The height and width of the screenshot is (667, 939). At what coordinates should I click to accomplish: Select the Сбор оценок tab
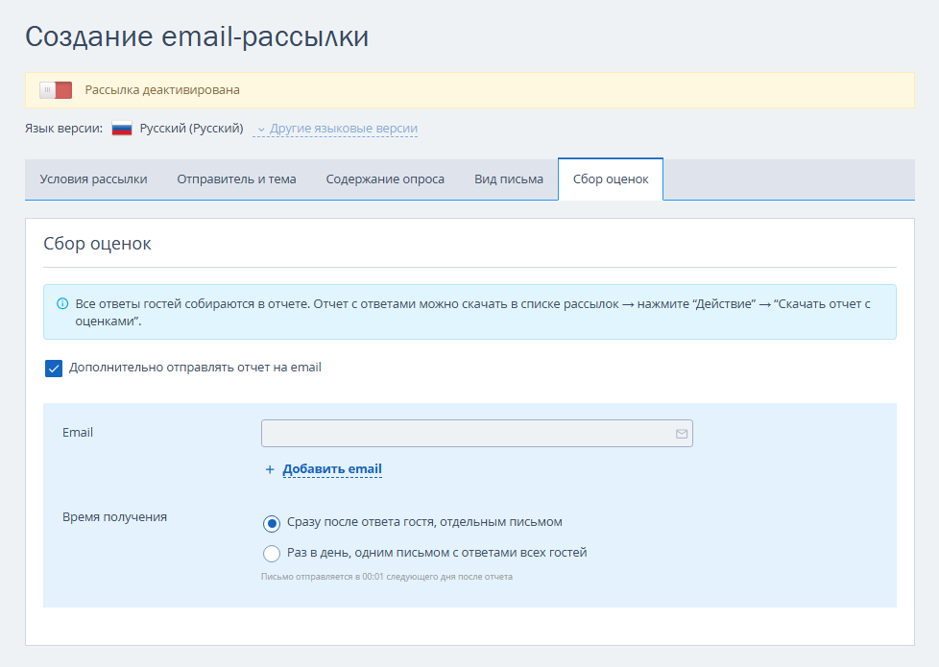(611, 179)
